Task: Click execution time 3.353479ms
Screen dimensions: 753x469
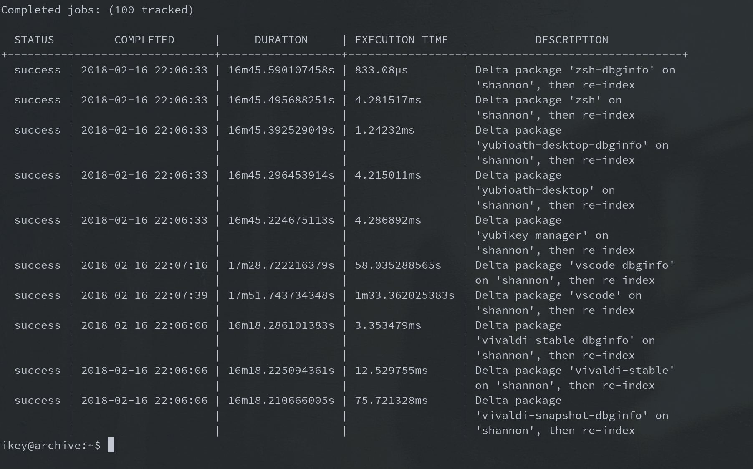Action: point(388,325)
